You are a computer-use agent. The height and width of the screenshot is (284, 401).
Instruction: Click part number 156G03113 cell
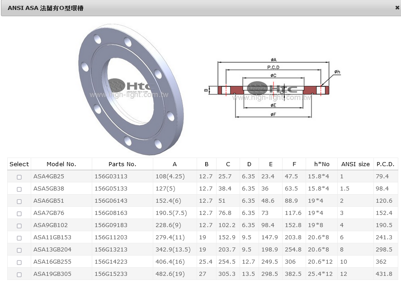click(x=111, y=177)
